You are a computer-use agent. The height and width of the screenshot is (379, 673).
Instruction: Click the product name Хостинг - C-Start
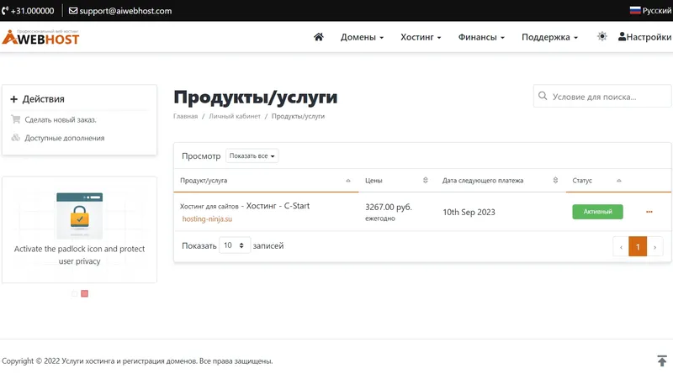278,206
